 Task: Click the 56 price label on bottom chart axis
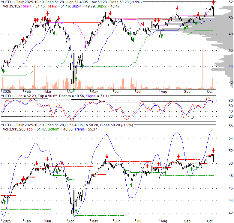(x=231, y=126)
